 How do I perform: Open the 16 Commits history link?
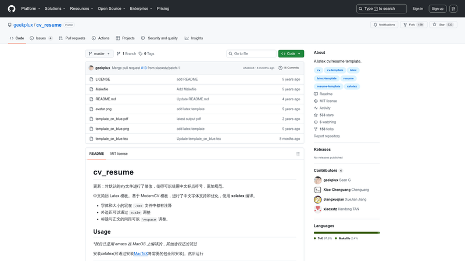[288, 68]
